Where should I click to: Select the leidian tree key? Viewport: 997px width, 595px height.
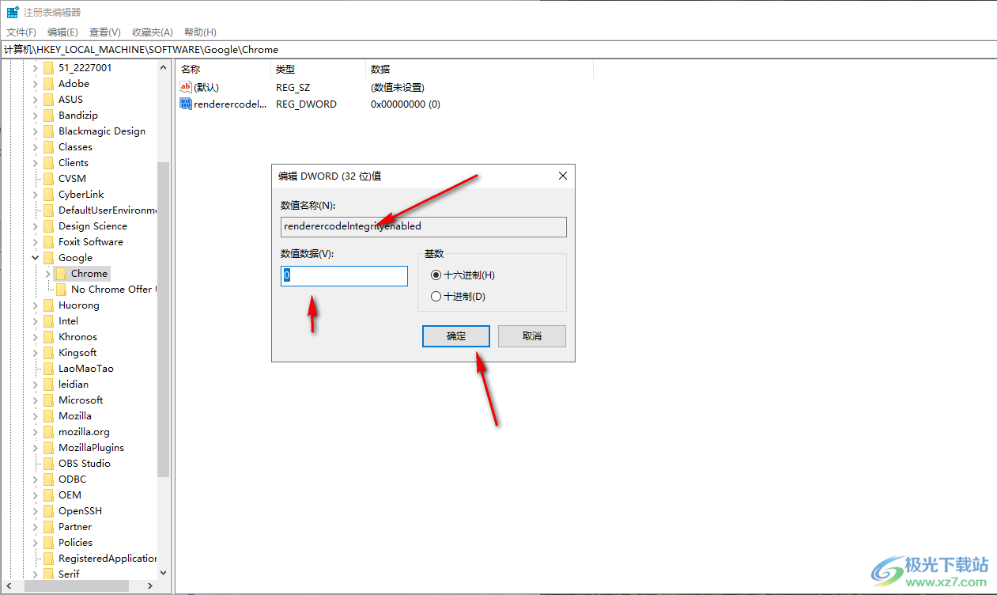click(74, 384)
